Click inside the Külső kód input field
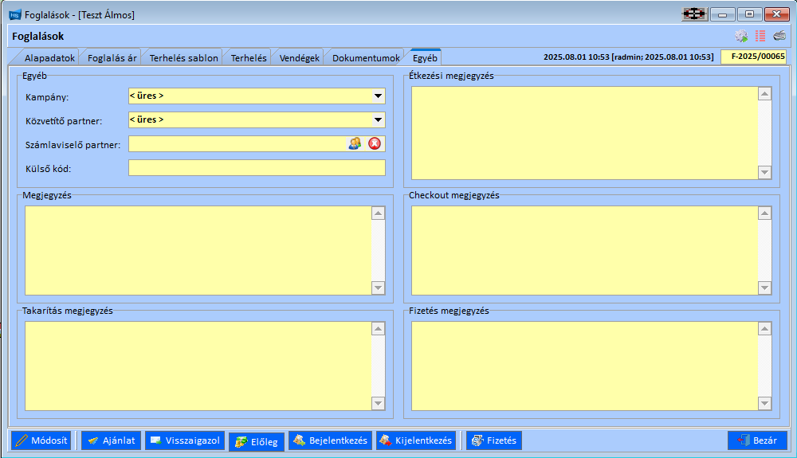The image size is (797, 458). (257, 167)
